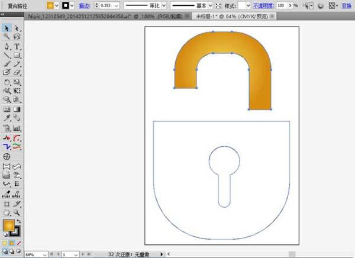
Task: Choose the Blob Brush tool
Action: pos(7,72)
